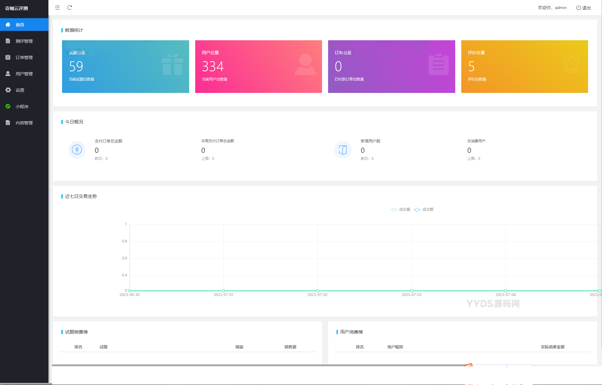This screenshot has height=385, width=602.
Task: Click the clipboard icon for 订单管理
Action: tap(8, 57)
